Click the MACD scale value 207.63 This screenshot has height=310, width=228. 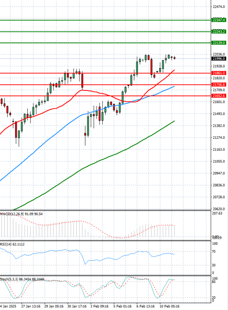pos(217,213)
